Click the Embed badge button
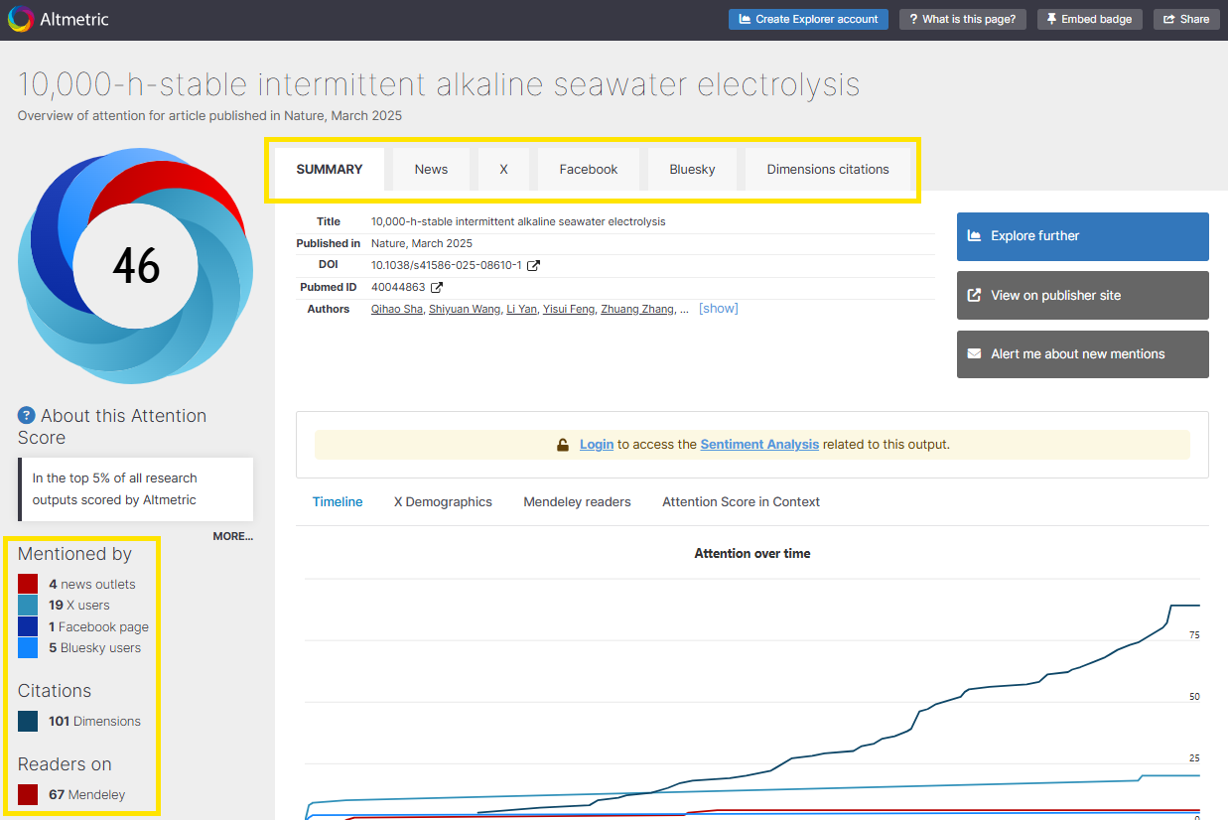 point(1089,19)
